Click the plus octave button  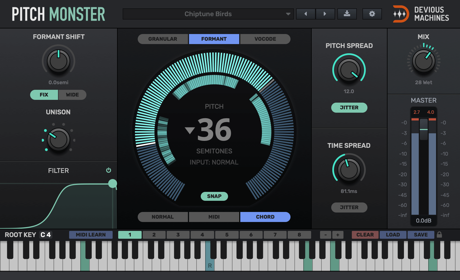[338, 235]
